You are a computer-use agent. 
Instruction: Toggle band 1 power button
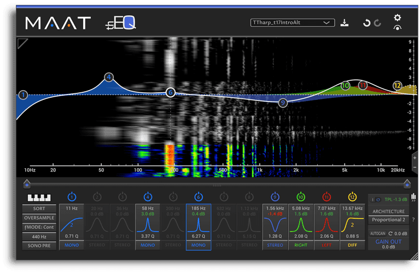tap(72, 197)
